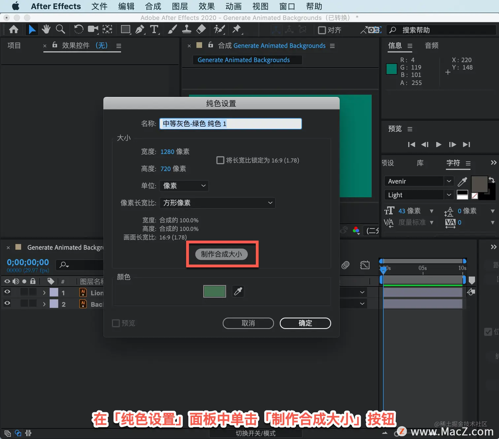Select the Hand tool

click(x=46, y=30)
